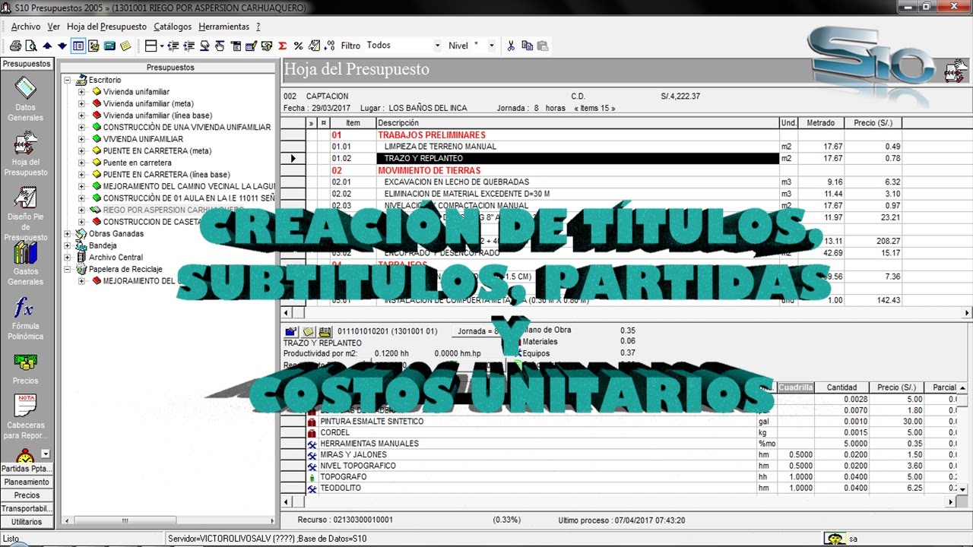Expand the Archivo Central tree node

tap(67, 258)
